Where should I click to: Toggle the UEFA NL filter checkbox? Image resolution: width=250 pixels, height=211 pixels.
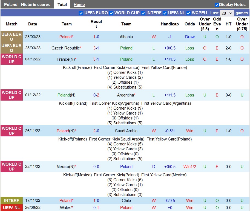[165, 13]
